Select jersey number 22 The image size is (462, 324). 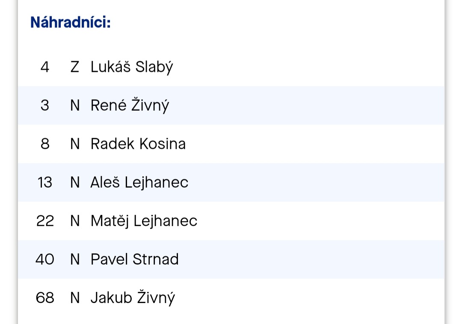45,221
